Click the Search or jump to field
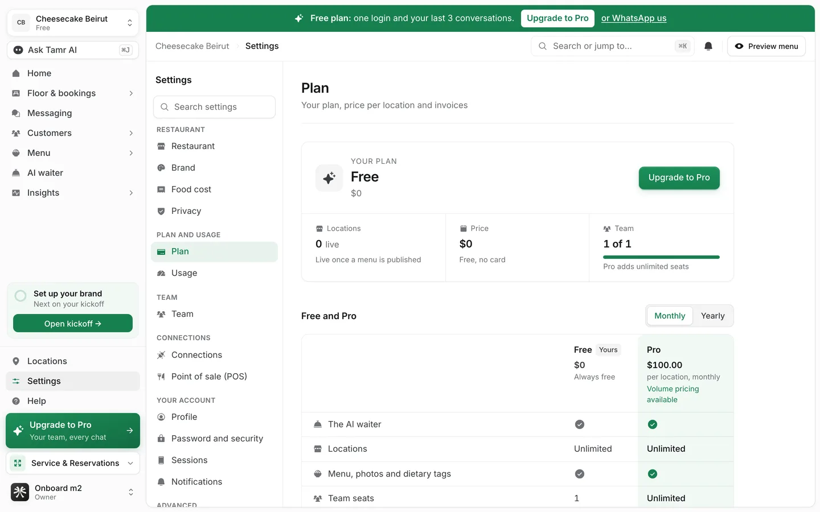This screenshot has width=820, height=512. pyautogui.click(x=612, y=46)
